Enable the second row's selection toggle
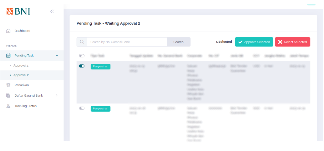 click(x=82, y=108)
